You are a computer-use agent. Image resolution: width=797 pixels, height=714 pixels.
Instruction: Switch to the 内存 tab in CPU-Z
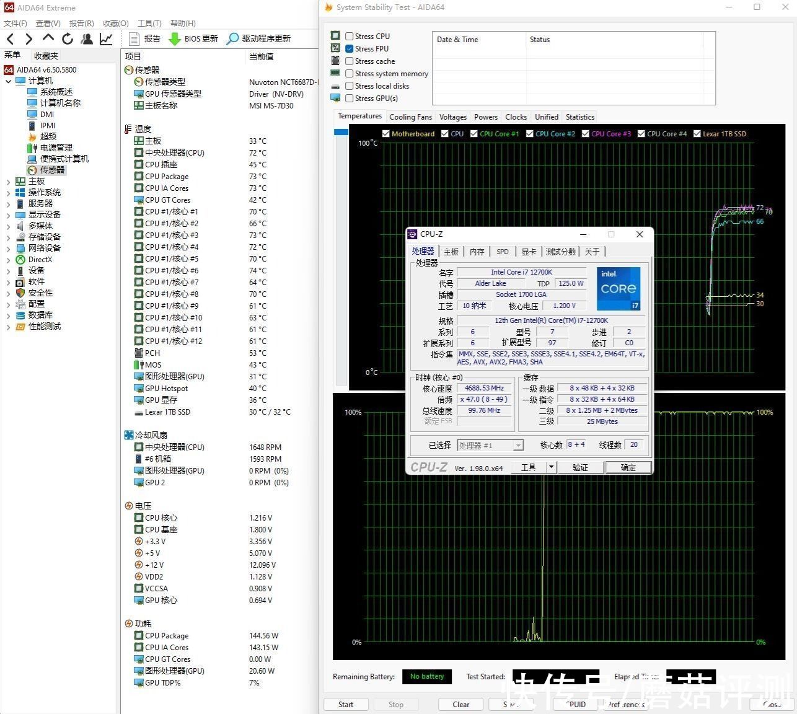point(477,252)
